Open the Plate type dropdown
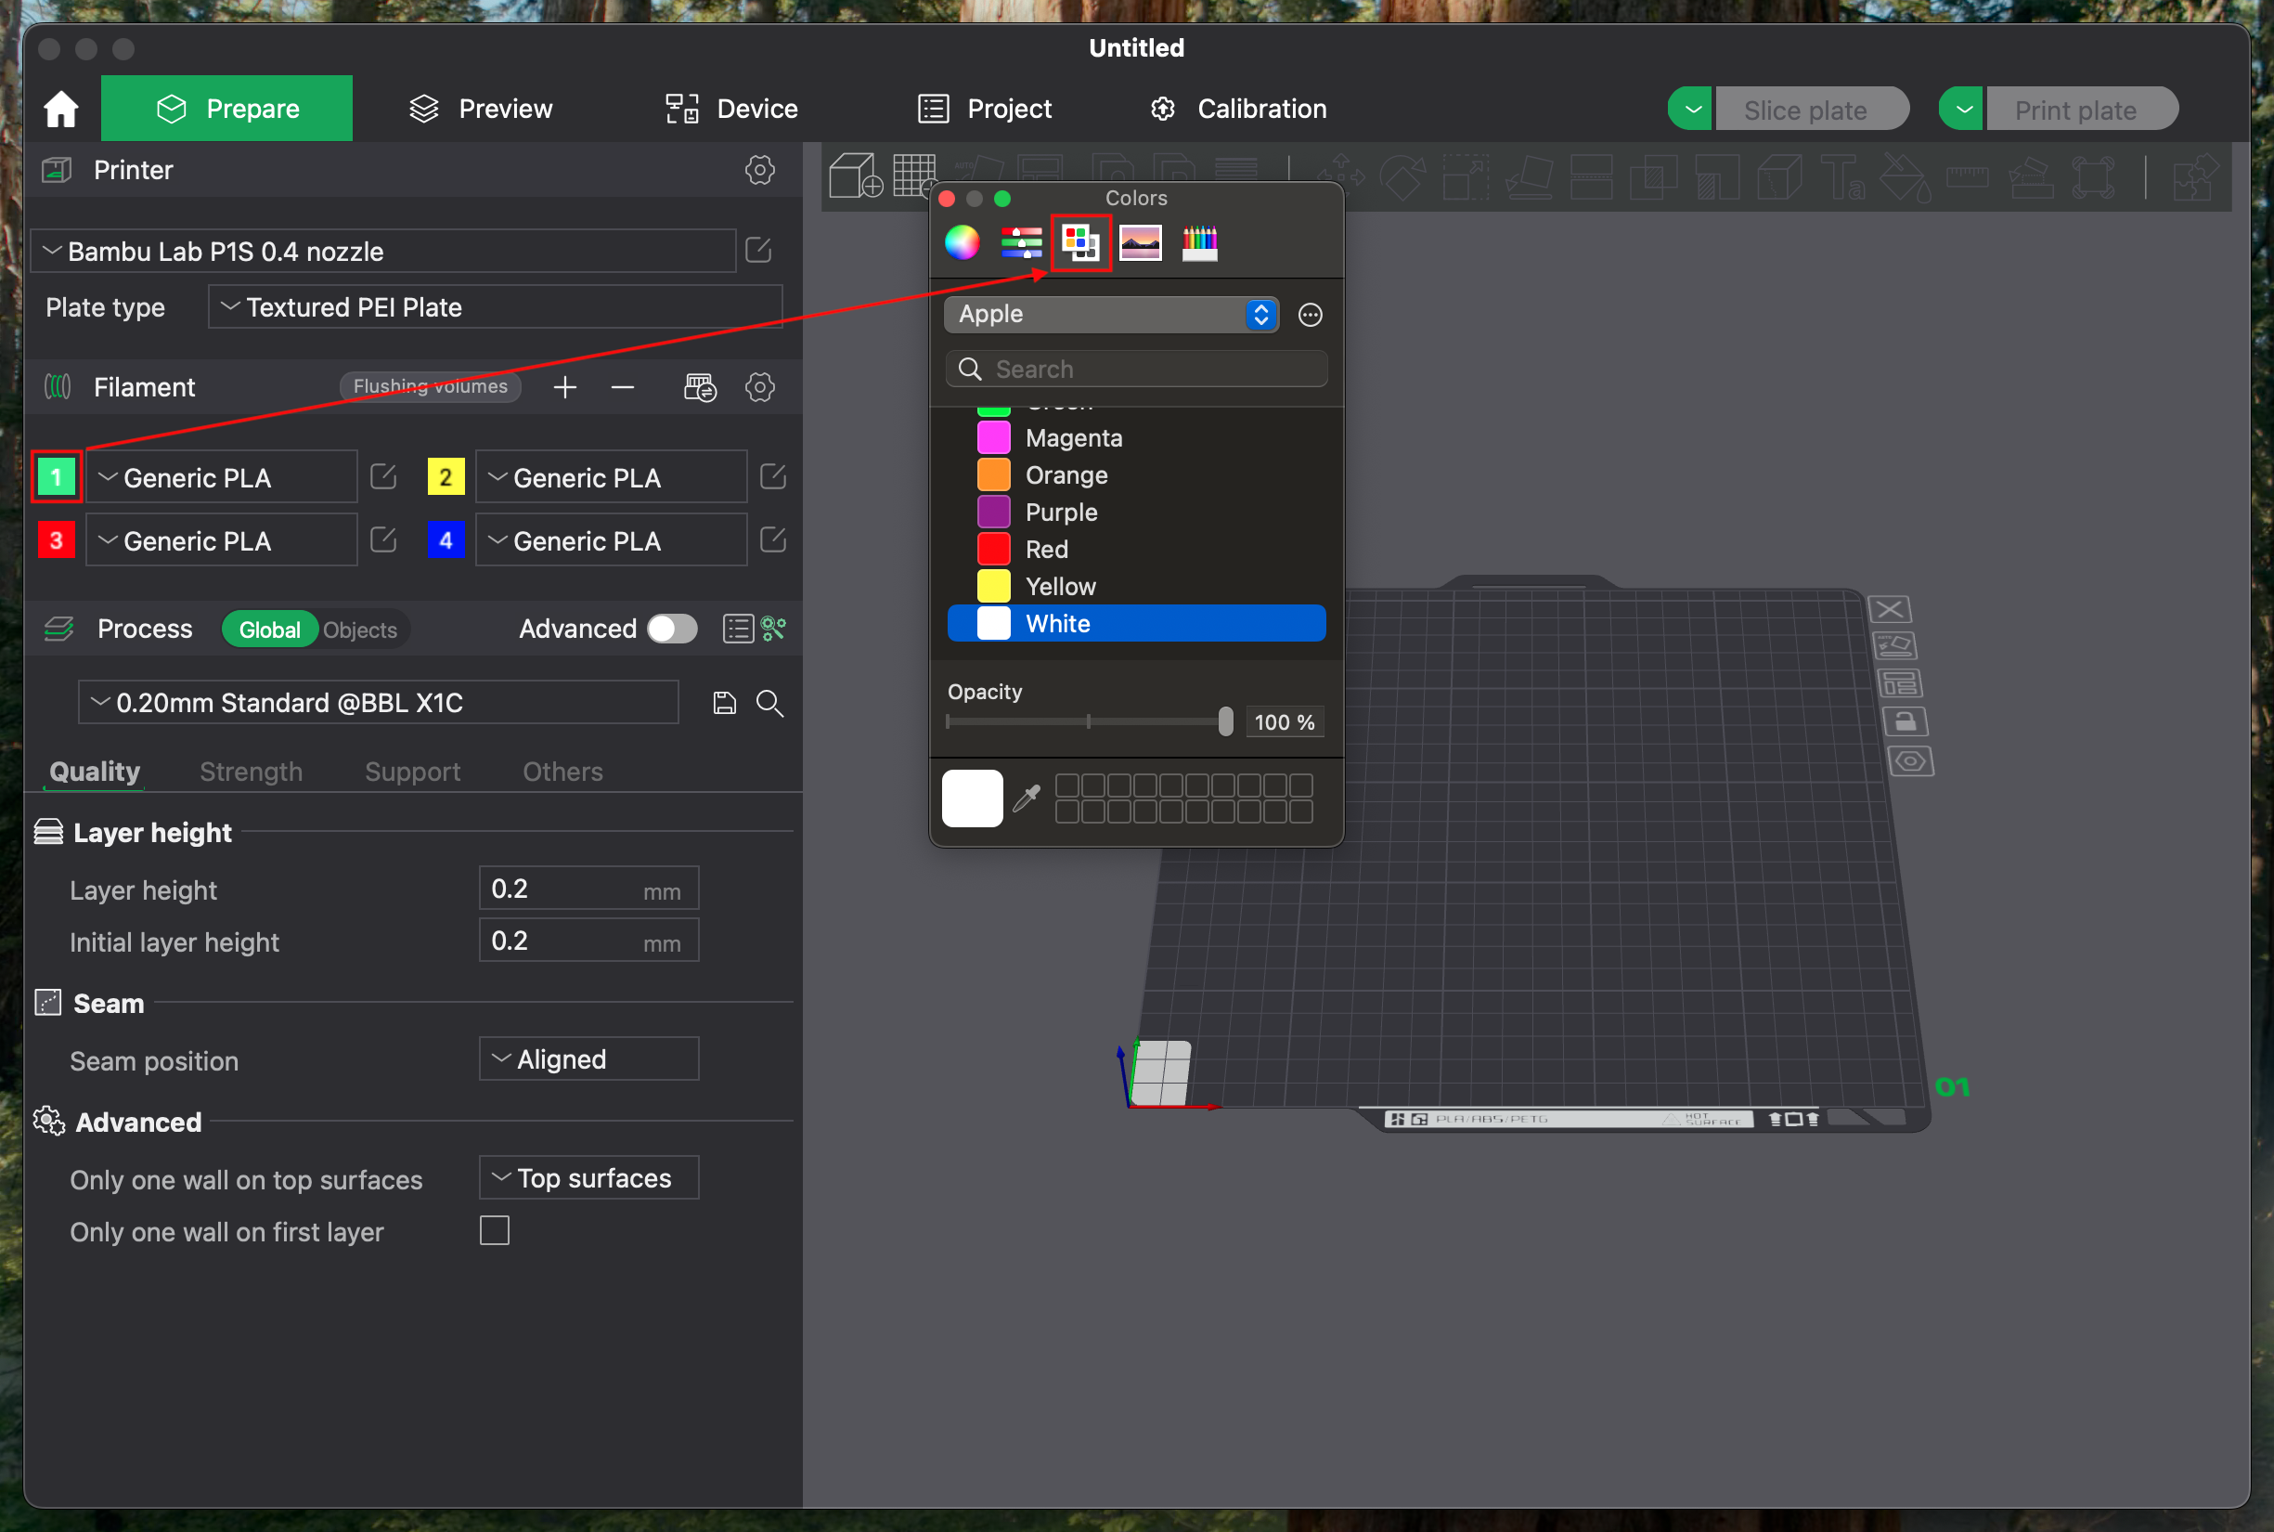Screen dimensions: 2274x1532 (495, 306)
